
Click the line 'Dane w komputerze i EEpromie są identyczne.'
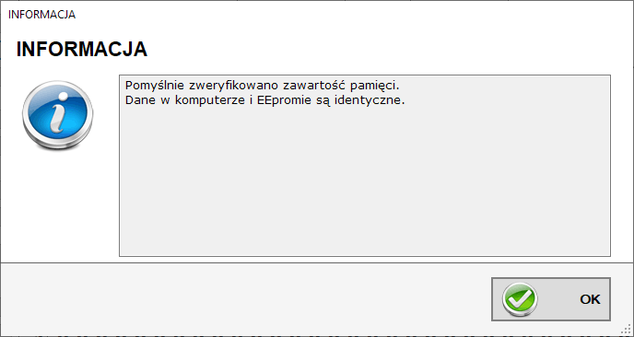[x=264, y=100]
